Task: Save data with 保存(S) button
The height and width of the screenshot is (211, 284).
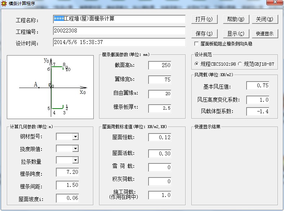Action: tap(204, 34)
